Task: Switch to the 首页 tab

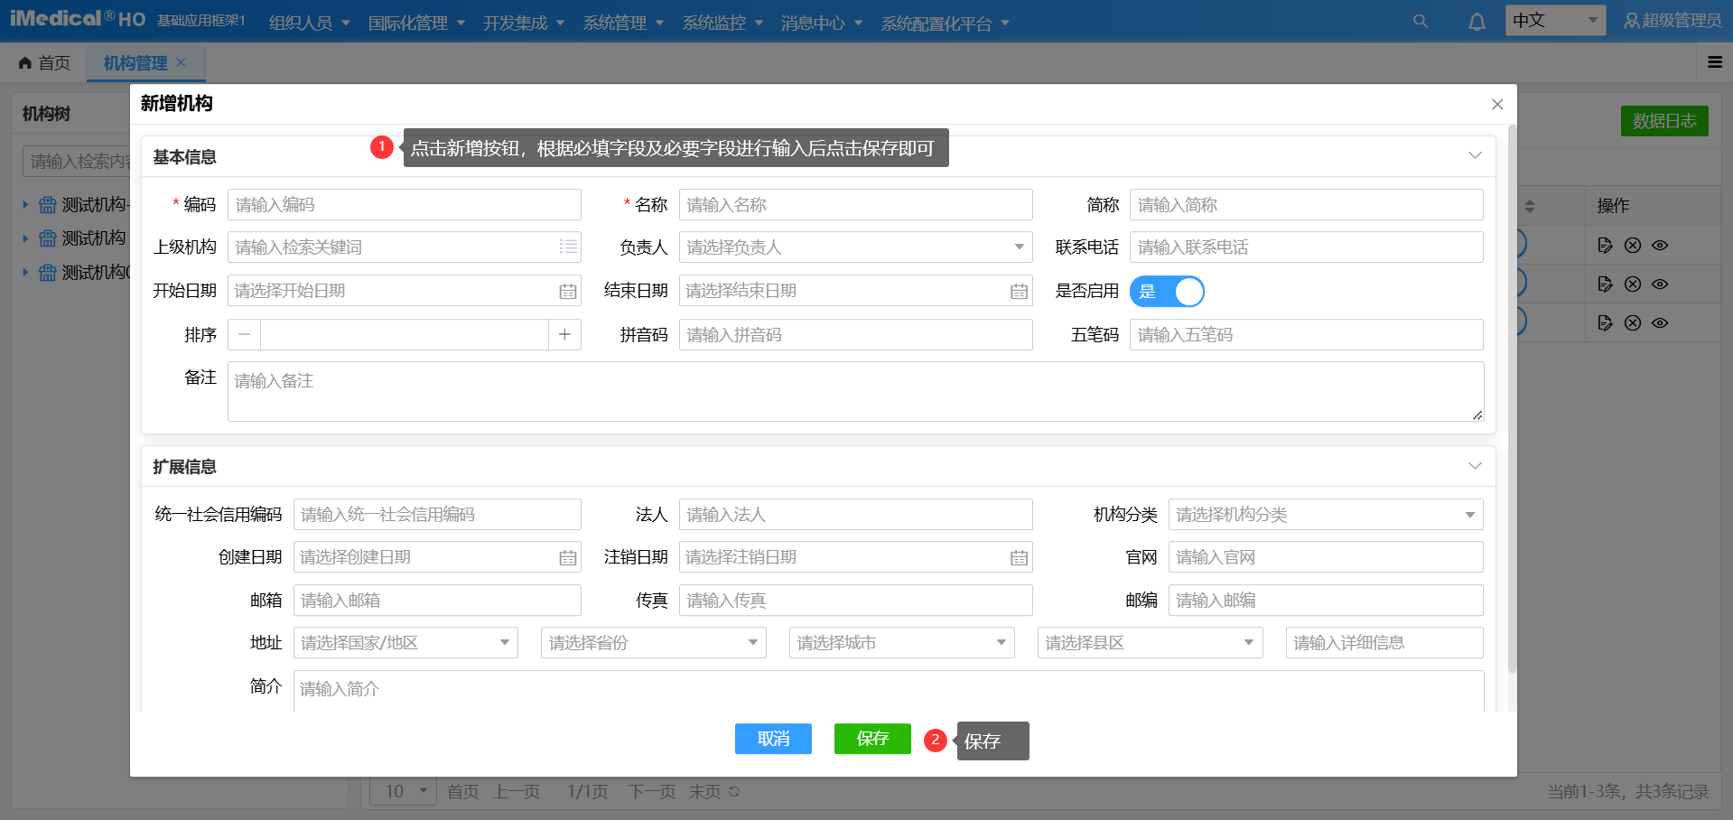Action: [45, 62]
